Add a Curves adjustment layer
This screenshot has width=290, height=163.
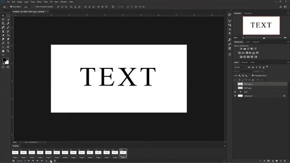click(248, 49)
